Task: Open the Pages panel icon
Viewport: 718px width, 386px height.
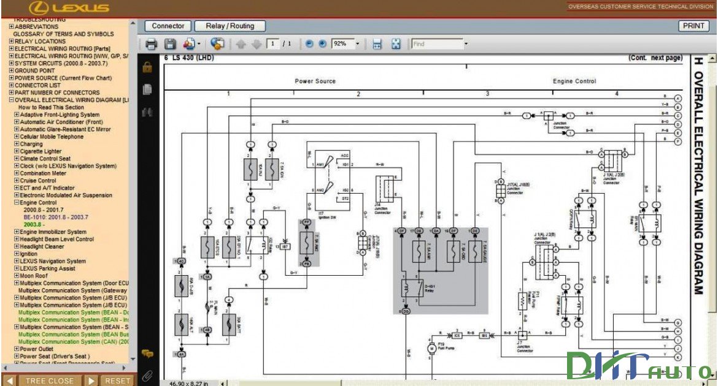Action: tap(147, 89)
